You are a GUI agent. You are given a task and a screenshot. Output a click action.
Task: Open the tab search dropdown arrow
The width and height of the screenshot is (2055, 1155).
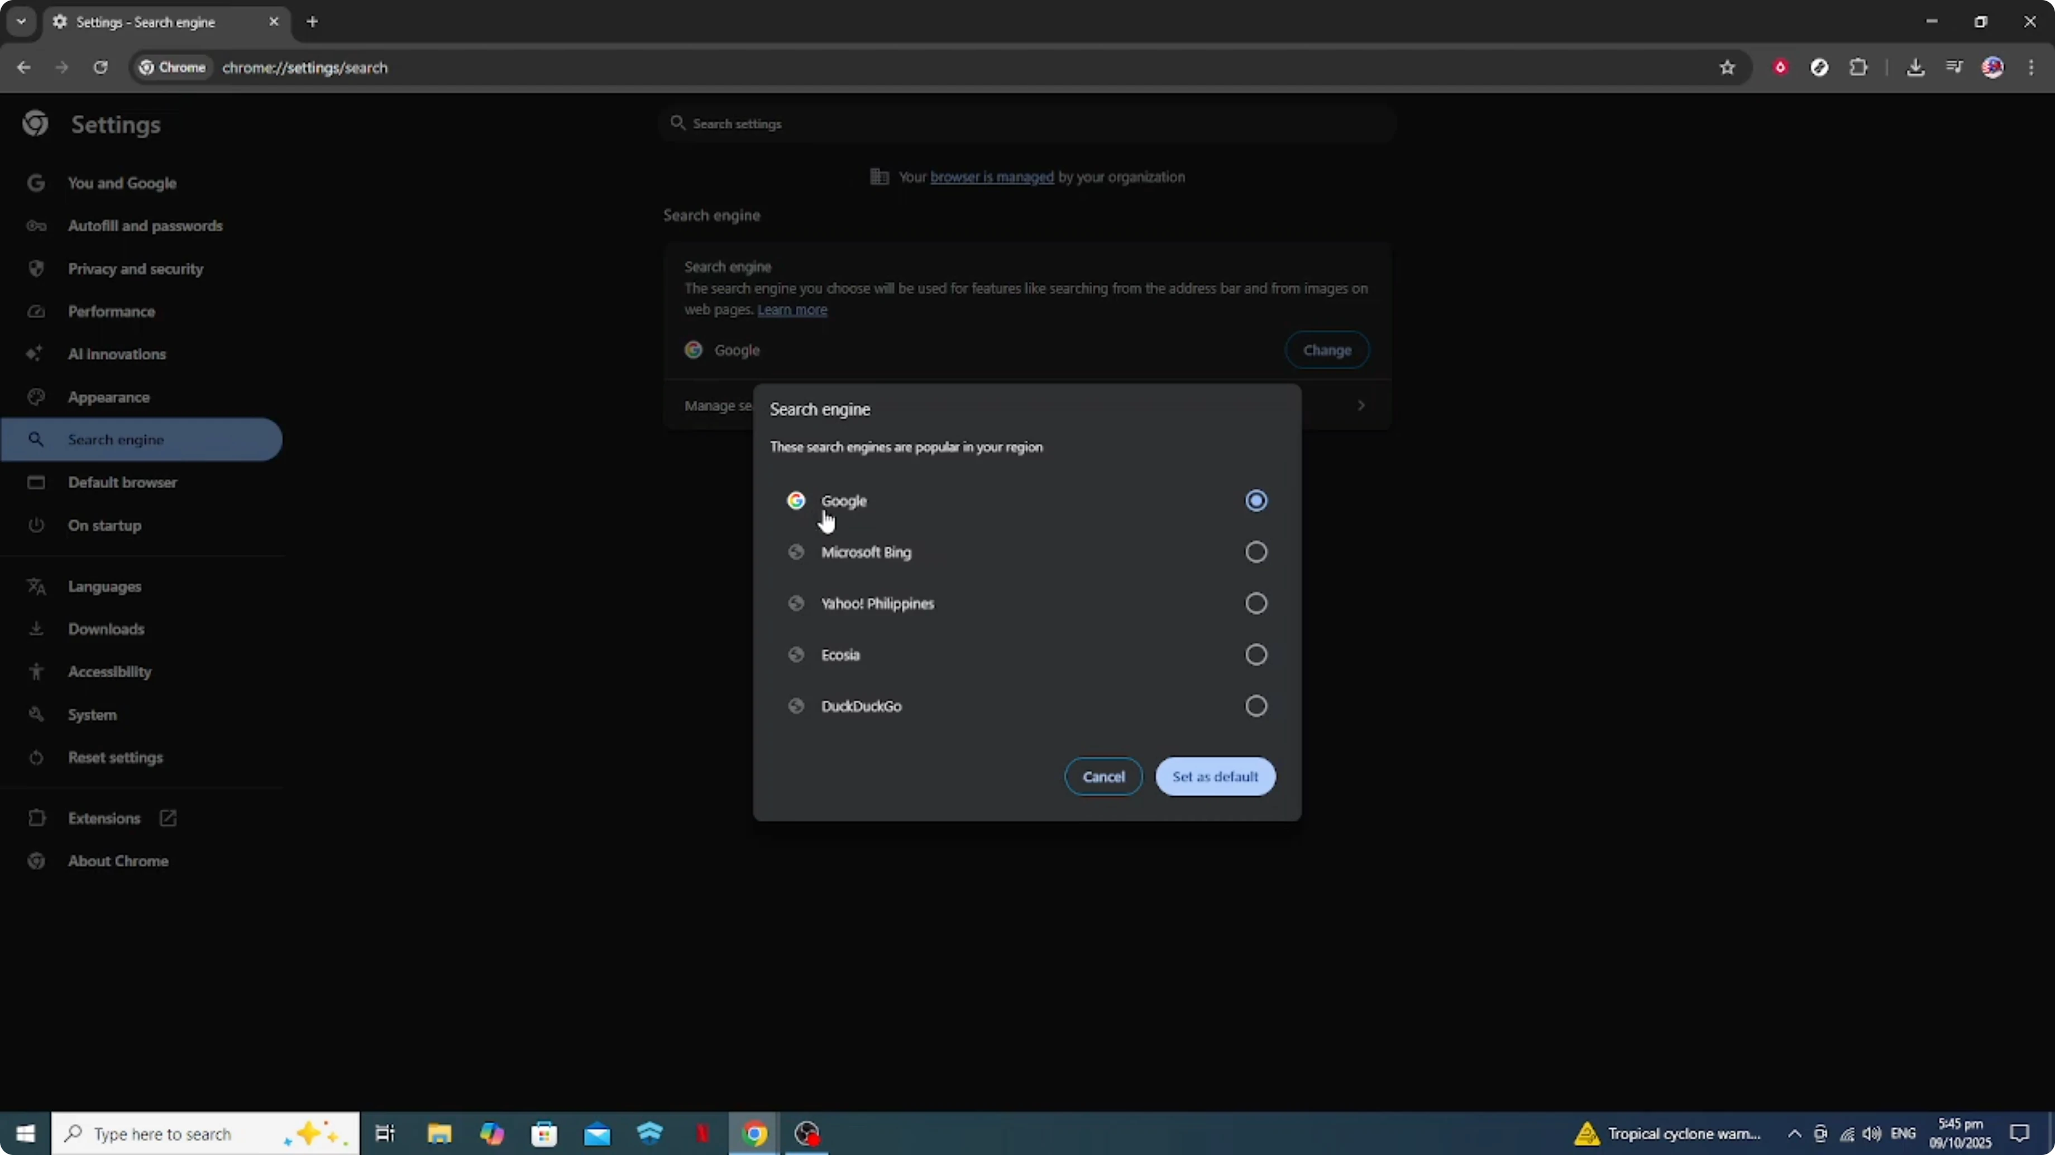22,22
